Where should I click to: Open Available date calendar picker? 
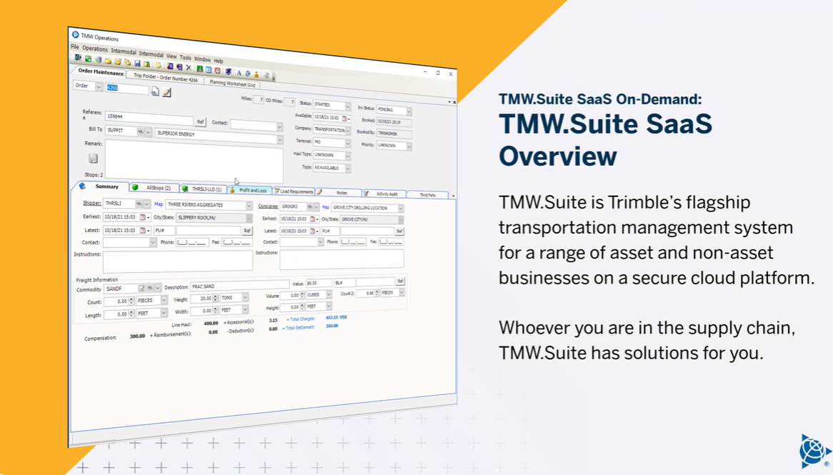click(344, 118)
